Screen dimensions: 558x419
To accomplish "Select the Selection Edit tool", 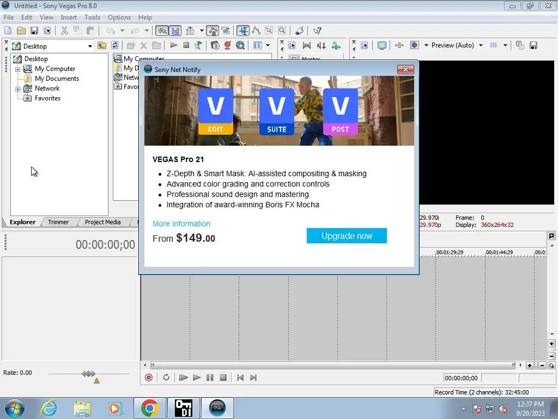I will pyautogui.click(x=269, y=31).
